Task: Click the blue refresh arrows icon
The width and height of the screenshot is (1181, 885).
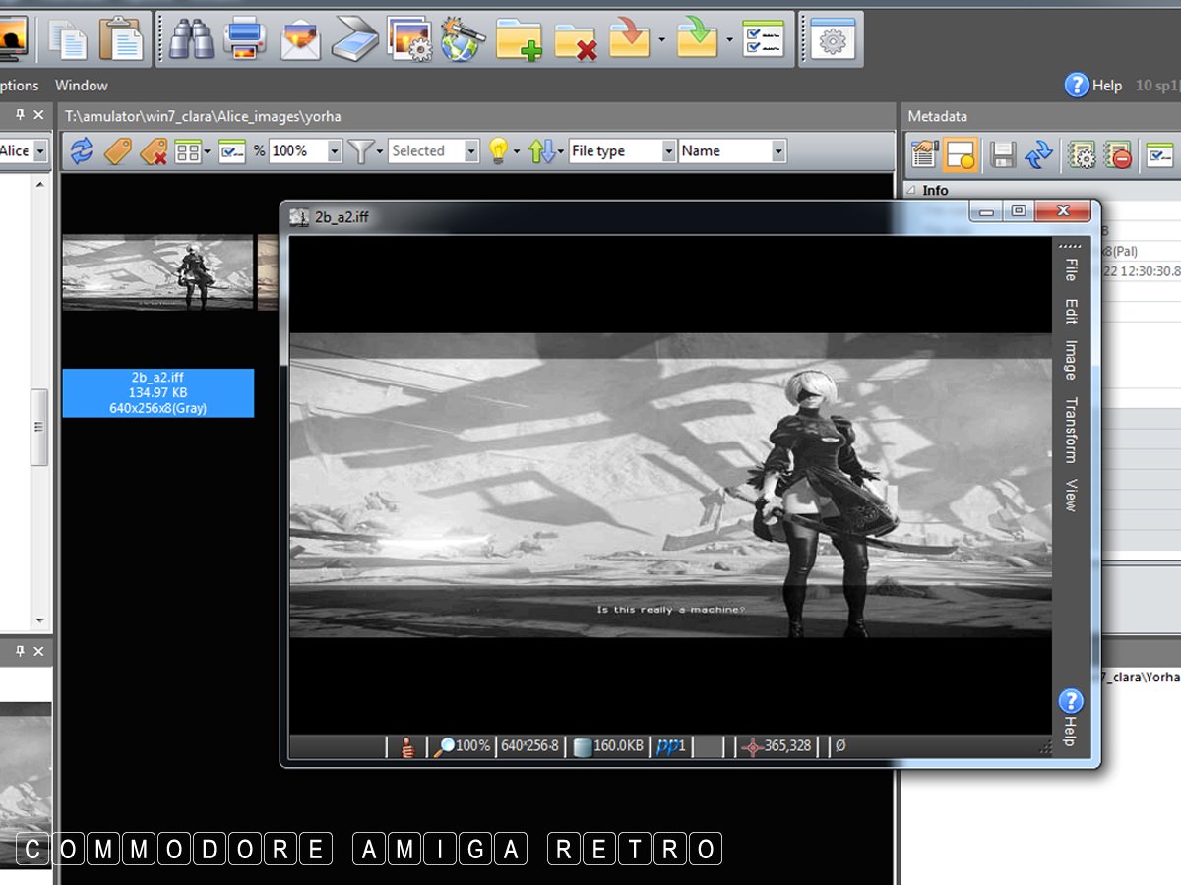Action: point(81,151)
